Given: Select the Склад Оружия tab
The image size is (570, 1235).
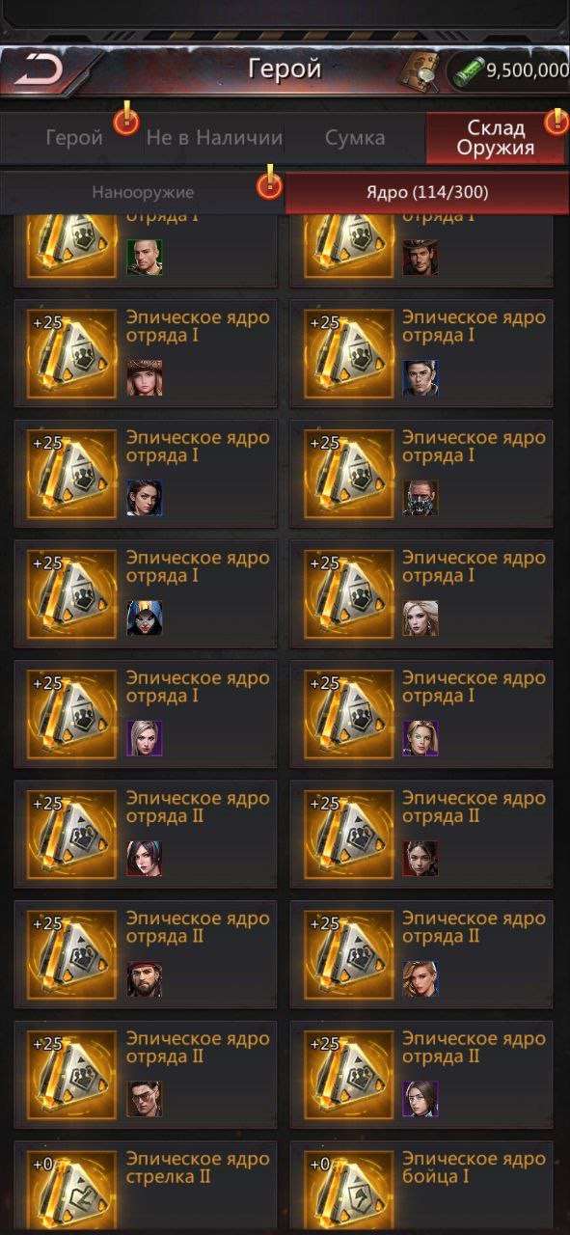Looking at the screenshot, I should tap(496, 138).
